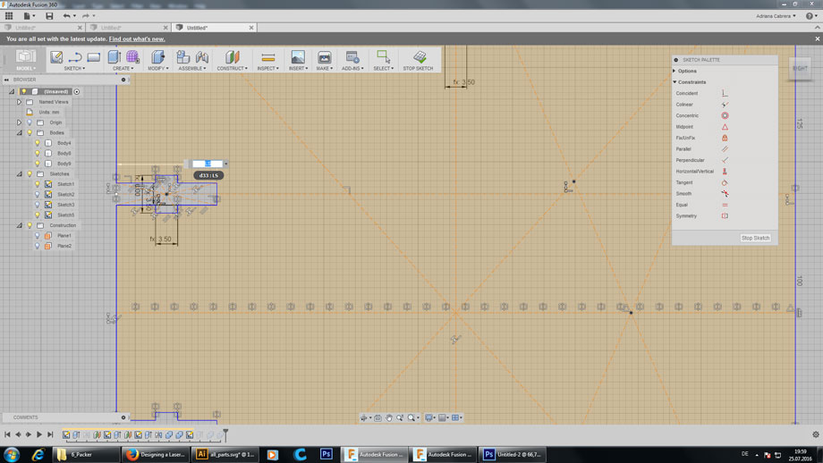Click the 3D Print icon under Make
Screen dimensions: 823x463
325,56
